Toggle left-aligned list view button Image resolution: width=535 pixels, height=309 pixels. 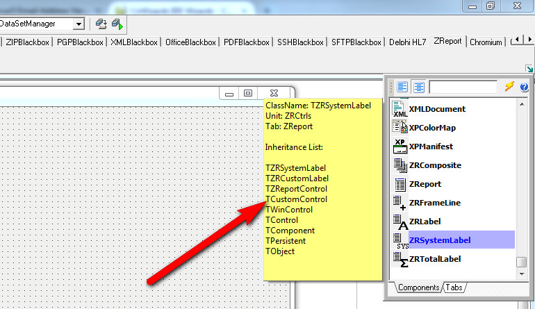tap(403, 87)
